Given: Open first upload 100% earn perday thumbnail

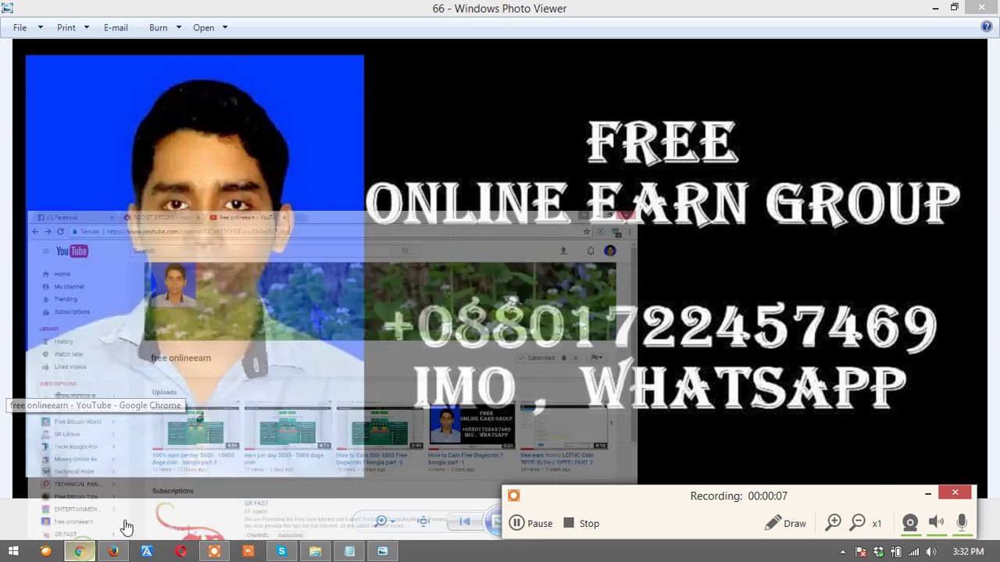Looking at the screenshot, I should 195,428.
